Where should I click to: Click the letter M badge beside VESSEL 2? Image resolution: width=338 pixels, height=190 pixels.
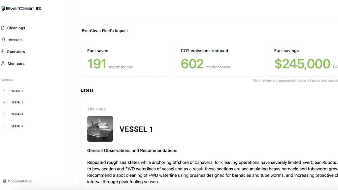click(x=4, y=102)
